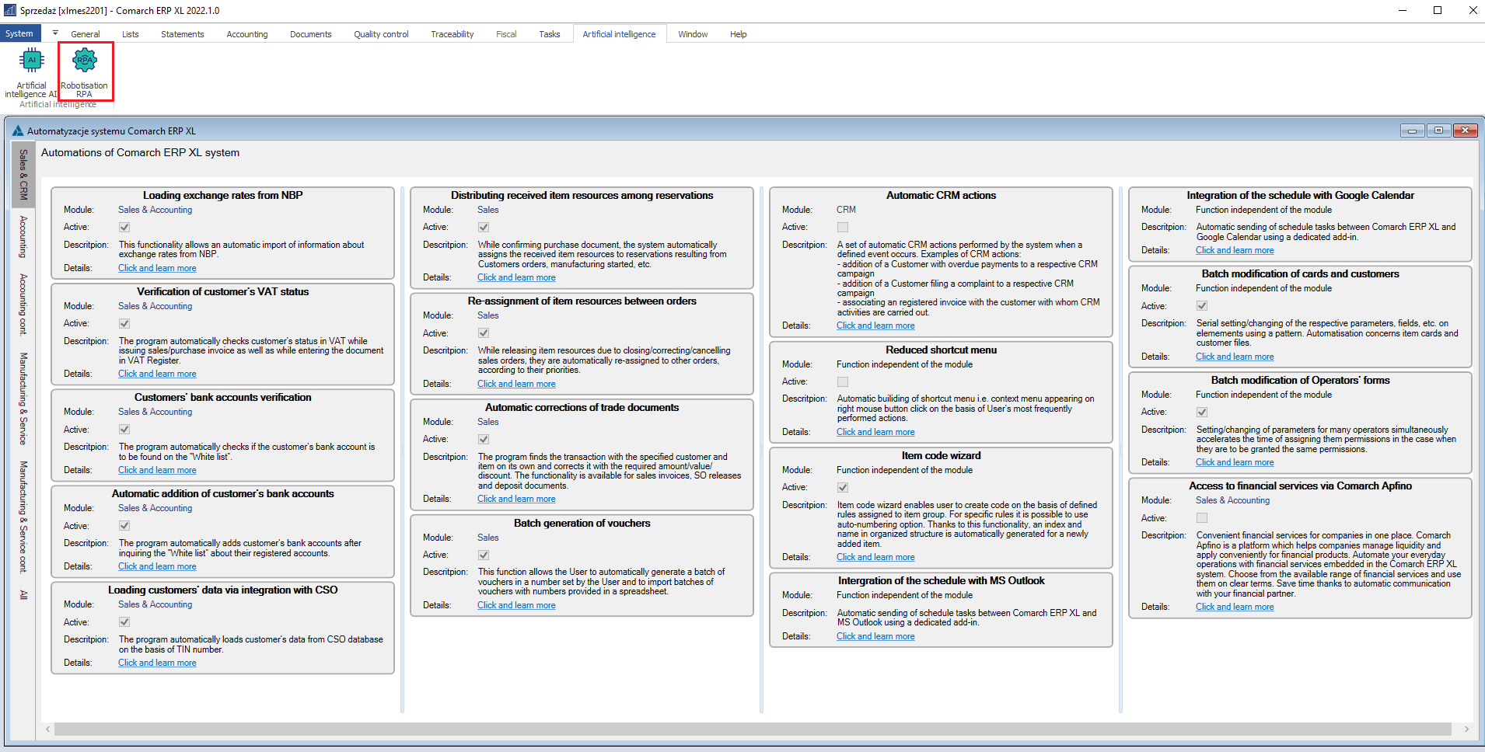Toggle Active for Item code wizard
Image resolution: width=1485 pixels, height=752 pixels.
pos(843,487)
